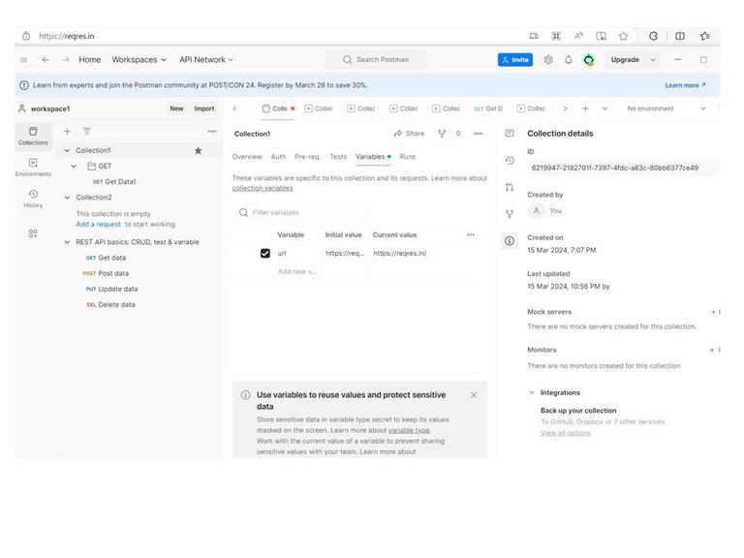Click the notifications bell icon
Image resolution: width=744 pixels, height=558 pixels.
pos(568,60)
